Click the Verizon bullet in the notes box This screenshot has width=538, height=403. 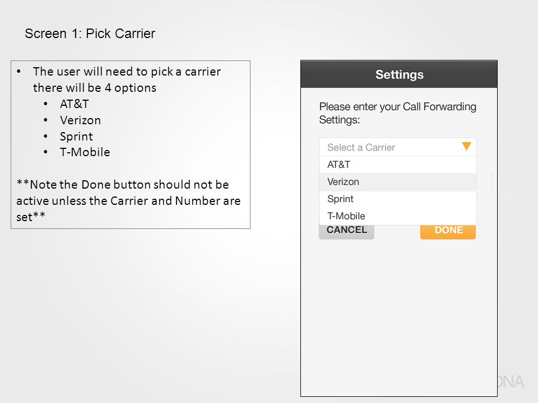80,120
